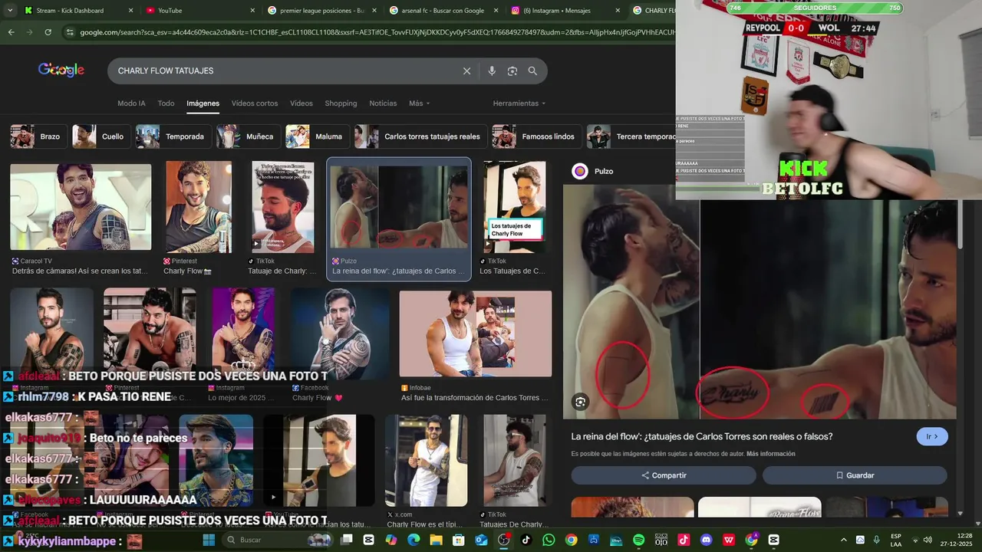Open Copilot from the taskbar
Viewport: 982px width, 552px height.
[x=391, y=540]
